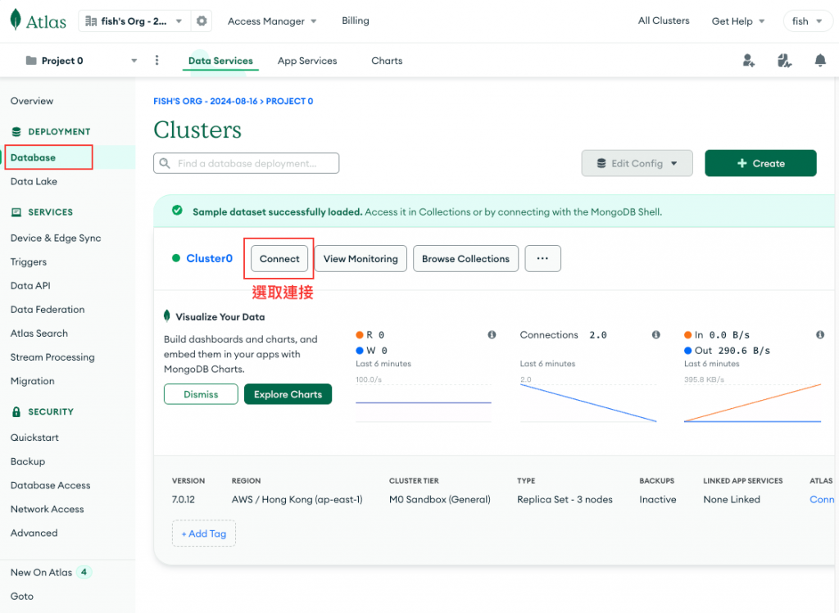Viewport: 839px width, 613px height.
Task: Open Data Federation in the sidebar
Action: pyautogui.click(x=48, y=310)
